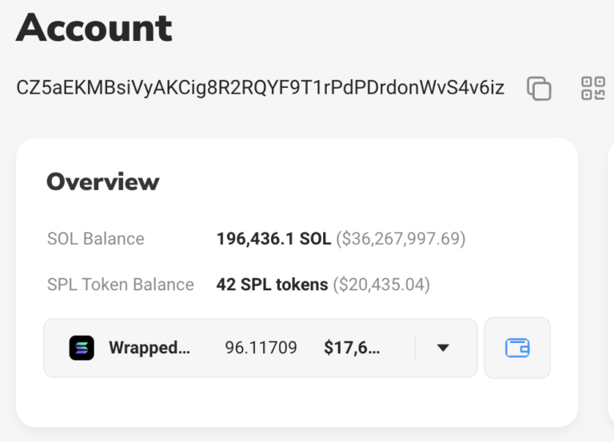Click the $36,267,997.69 USD value
614x442 pixels.
coord(401,238)
